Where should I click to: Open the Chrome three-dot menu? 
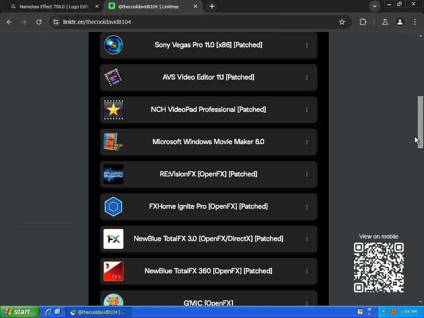[x=415, y=22]
